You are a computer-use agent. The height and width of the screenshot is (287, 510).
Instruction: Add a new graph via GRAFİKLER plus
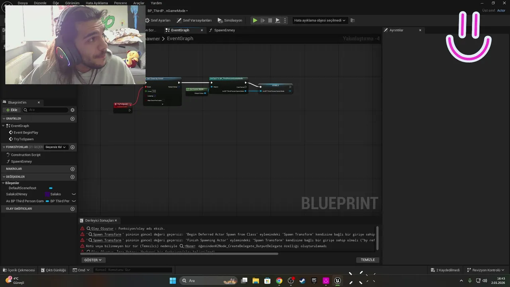coord(73,119)
